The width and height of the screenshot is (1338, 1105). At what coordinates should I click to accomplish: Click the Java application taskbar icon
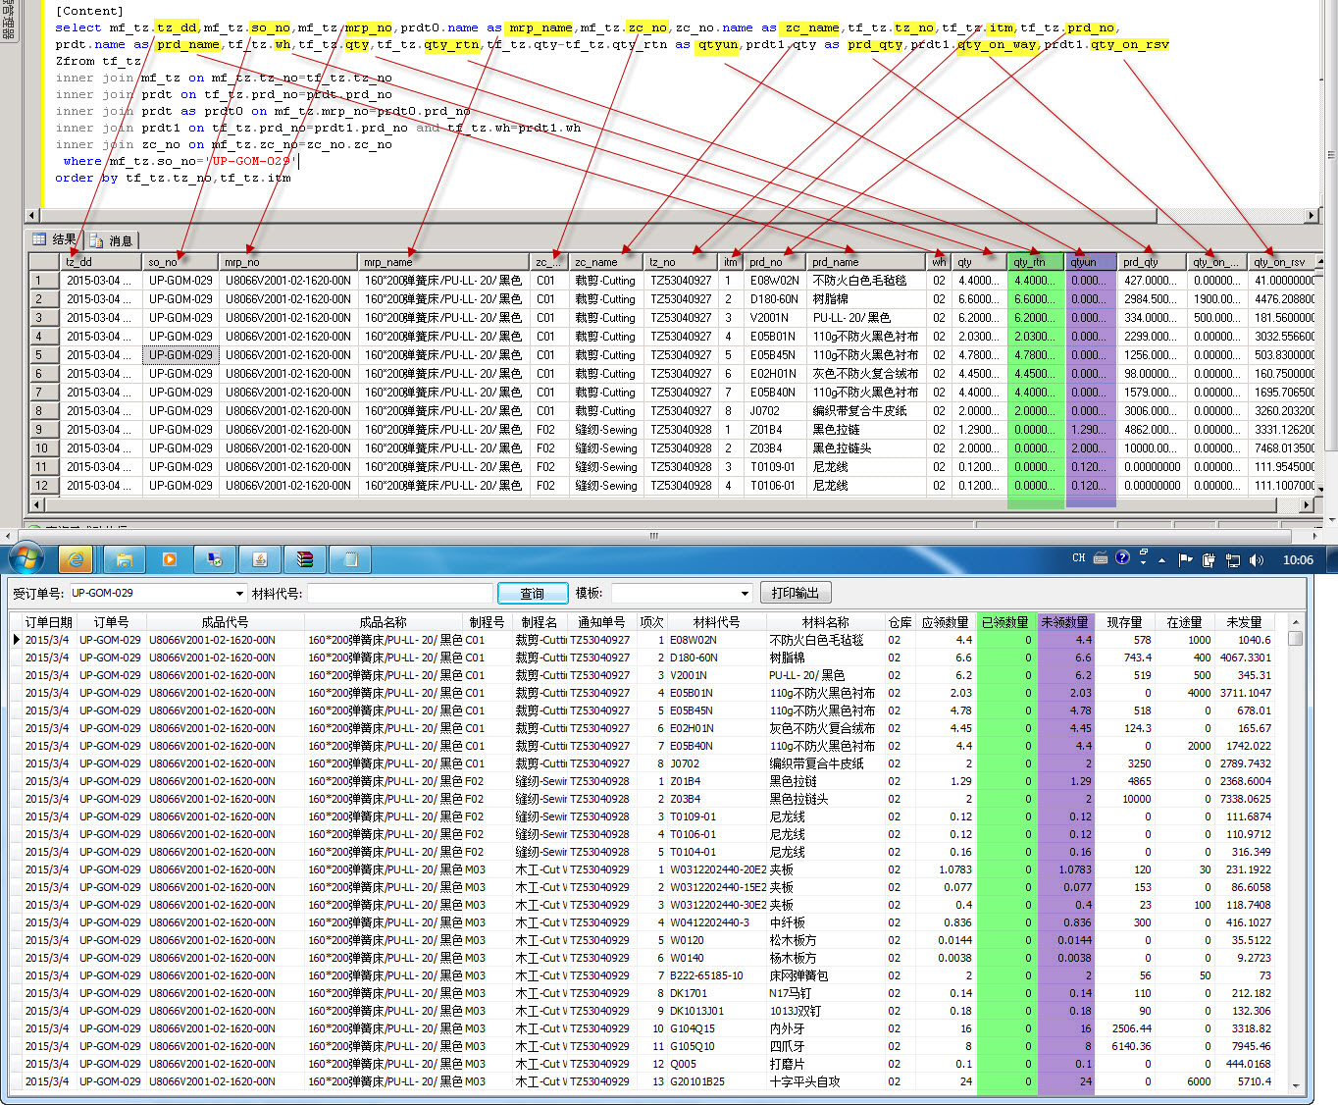260,559
